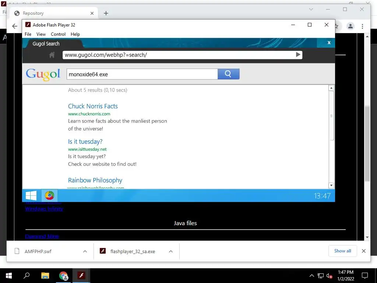Open network icon in system tray
Screen dimensions: 377x283
coord(321,276)
